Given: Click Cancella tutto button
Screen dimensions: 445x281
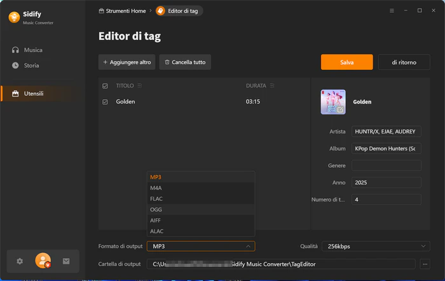Looking at the screenshot, I should pyautogui.click(x=185, y=62).
